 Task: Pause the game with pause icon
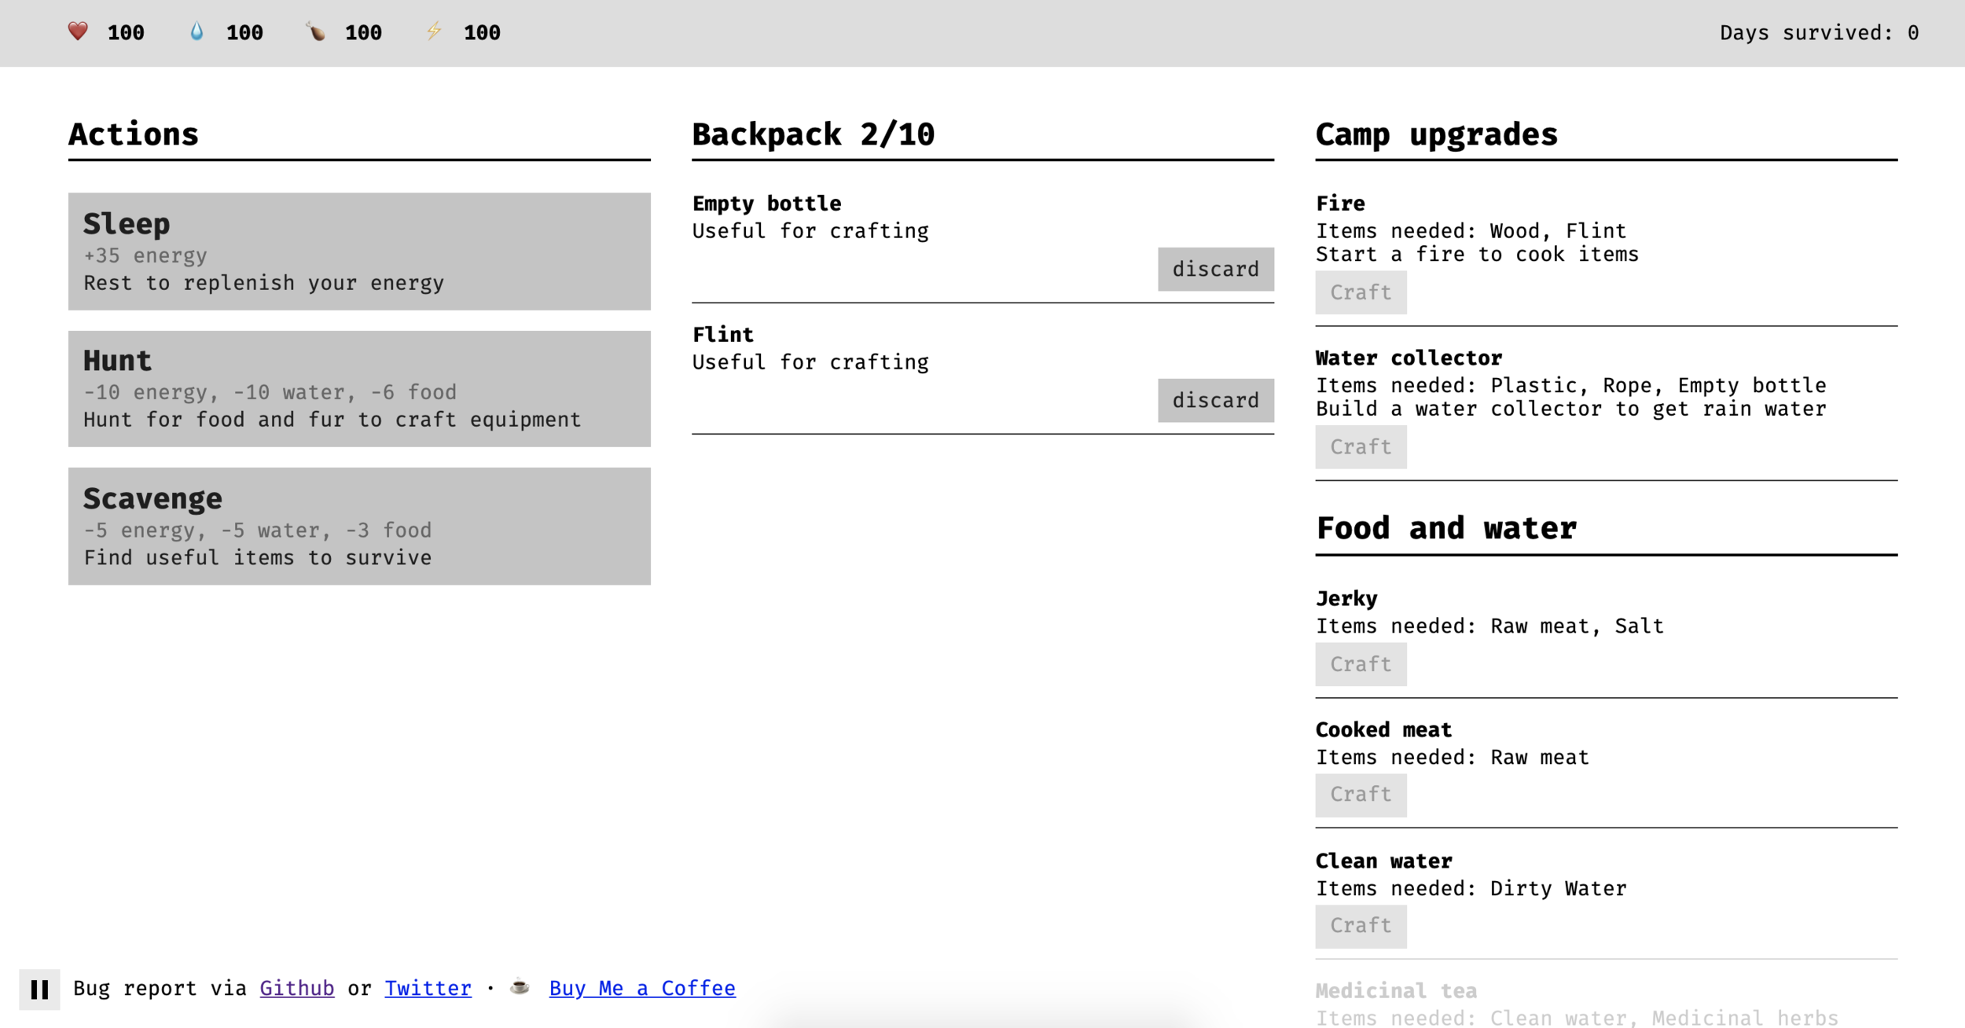39,989
